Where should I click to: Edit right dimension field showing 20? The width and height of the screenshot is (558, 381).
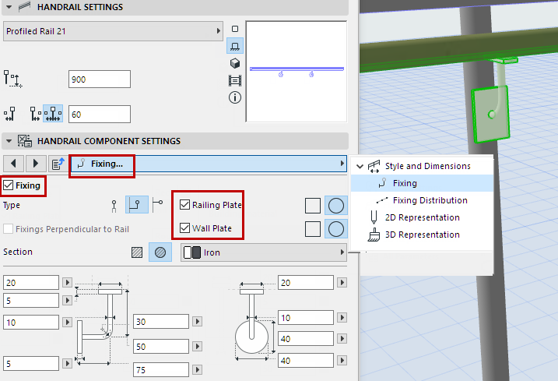[x=306, y=283]
